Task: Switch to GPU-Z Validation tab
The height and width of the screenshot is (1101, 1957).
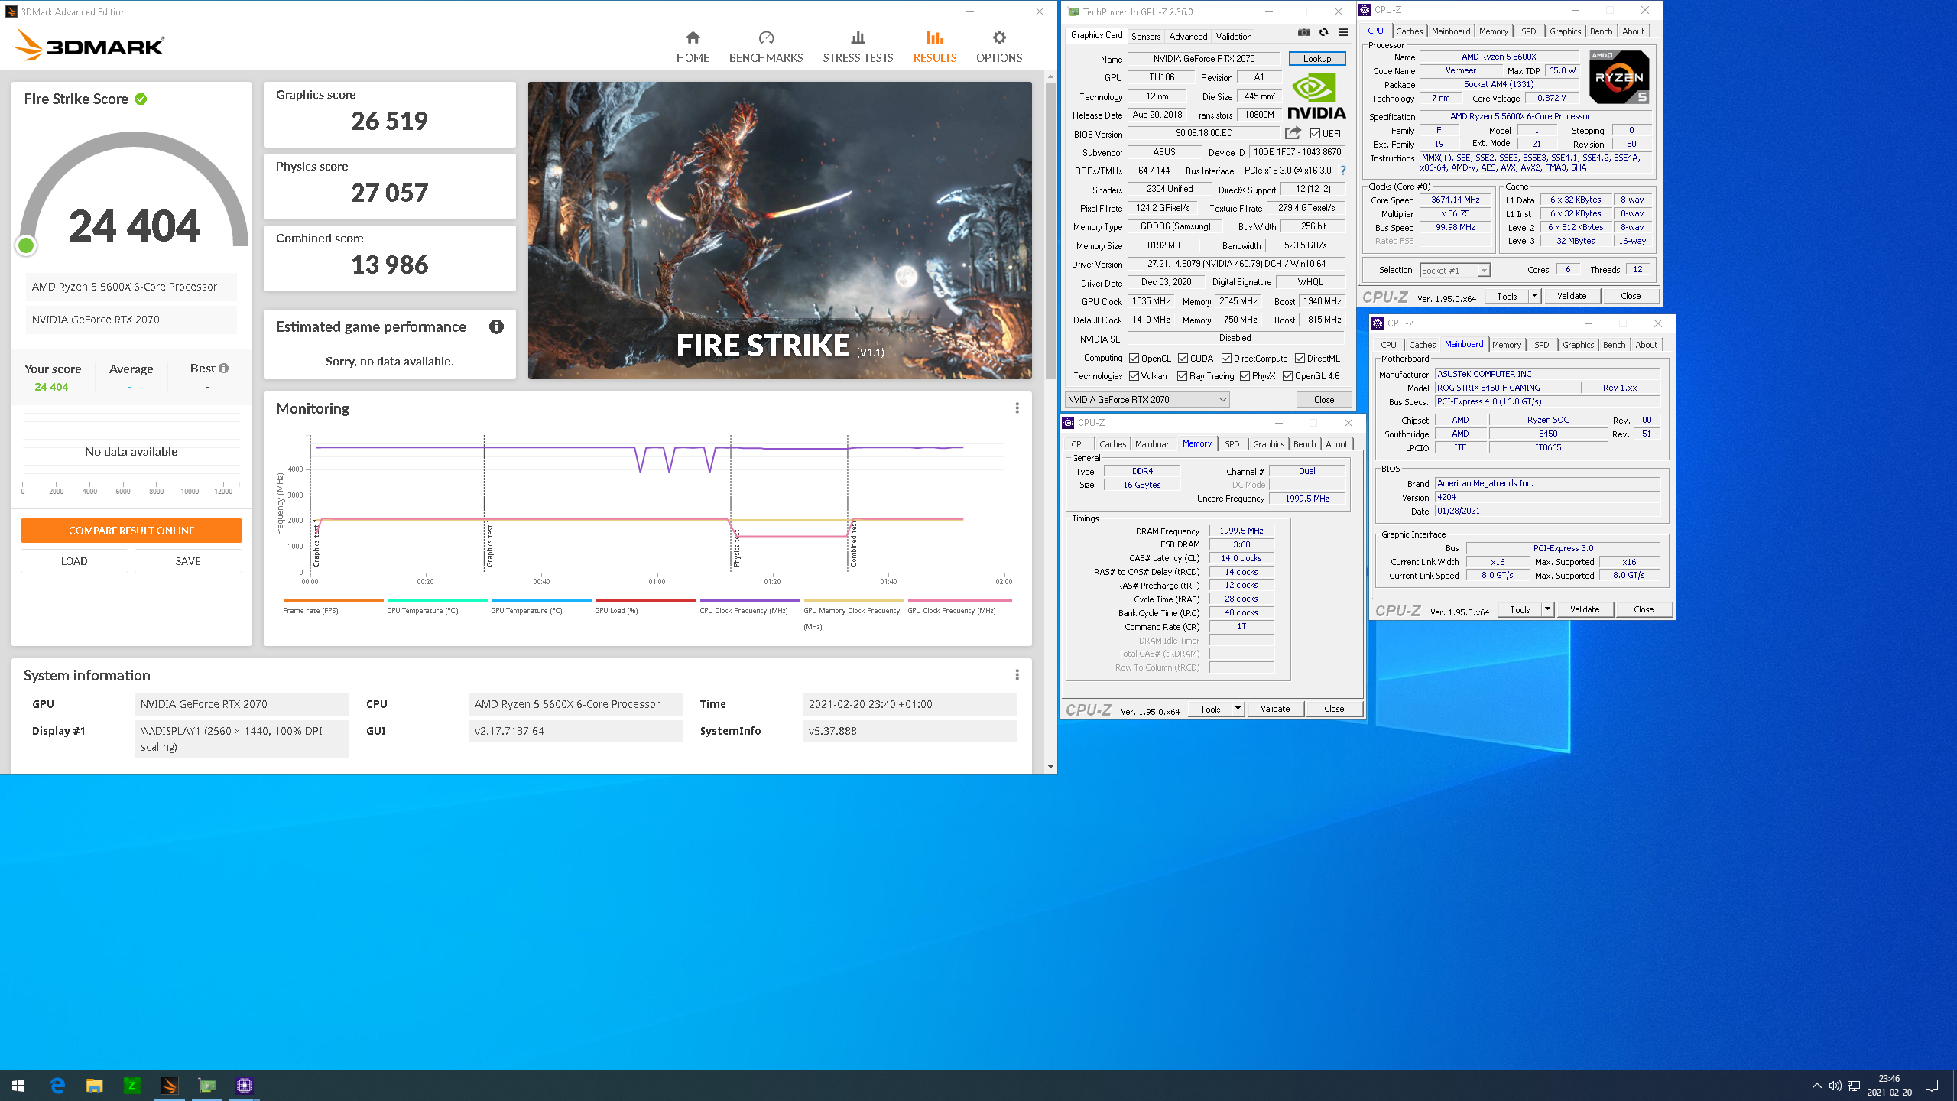Action: click(1234, 37)
